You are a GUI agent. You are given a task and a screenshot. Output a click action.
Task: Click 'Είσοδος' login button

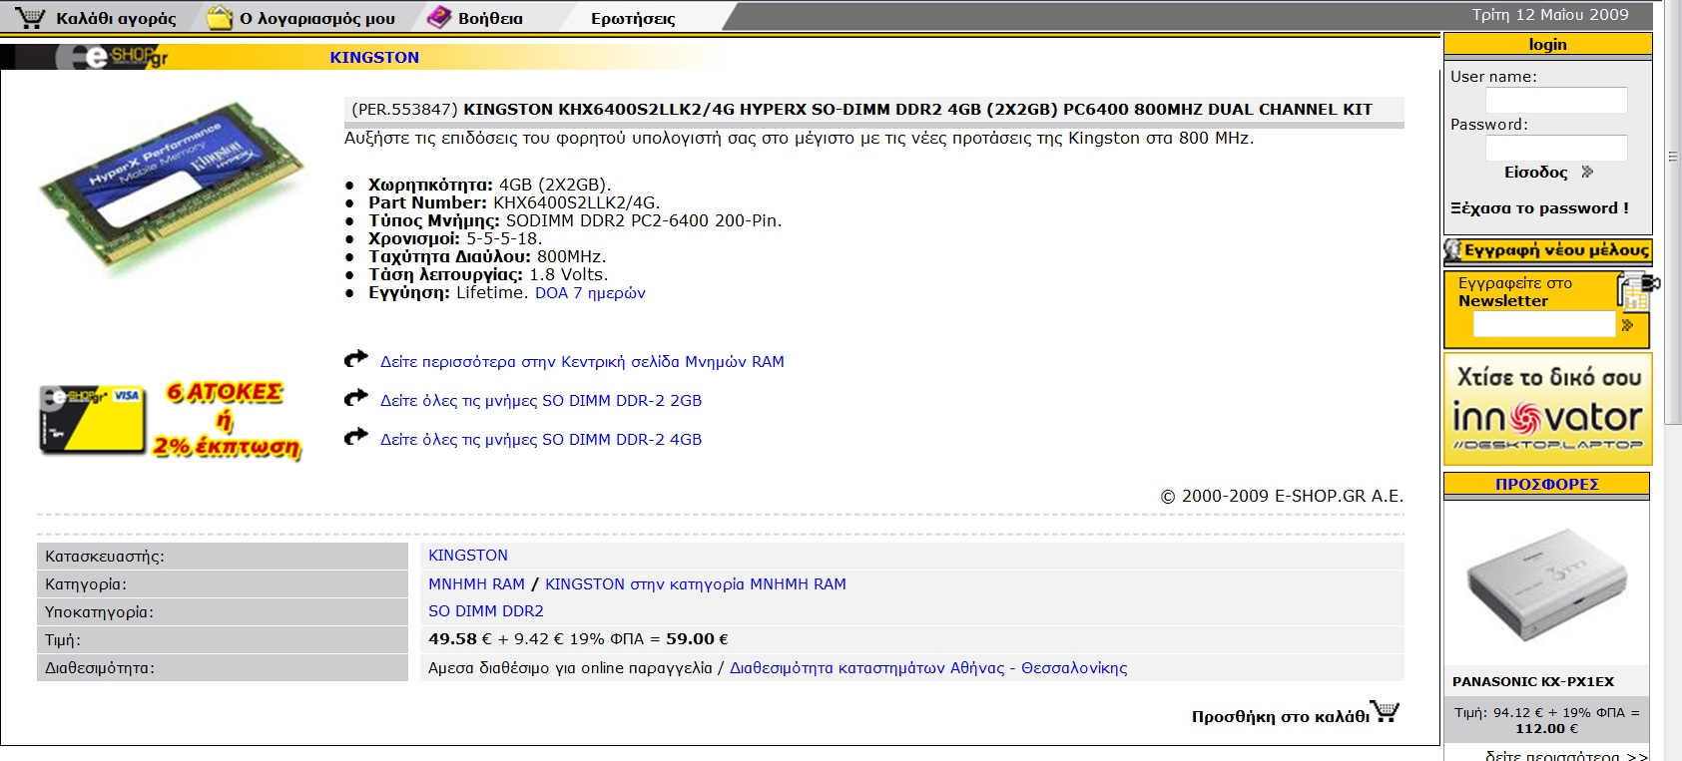coord(1536,172)
